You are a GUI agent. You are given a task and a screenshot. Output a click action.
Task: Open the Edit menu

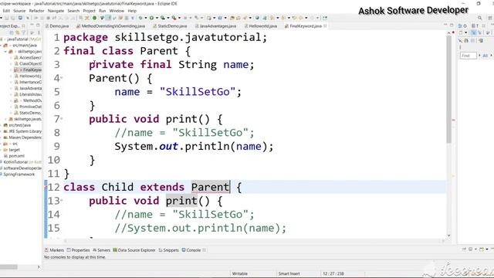point(6,11)
